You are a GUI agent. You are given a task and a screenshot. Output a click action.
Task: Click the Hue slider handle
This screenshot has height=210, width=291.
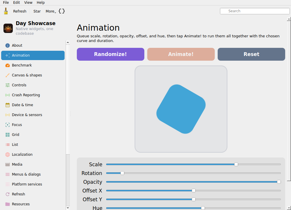[x=203, y=208]
